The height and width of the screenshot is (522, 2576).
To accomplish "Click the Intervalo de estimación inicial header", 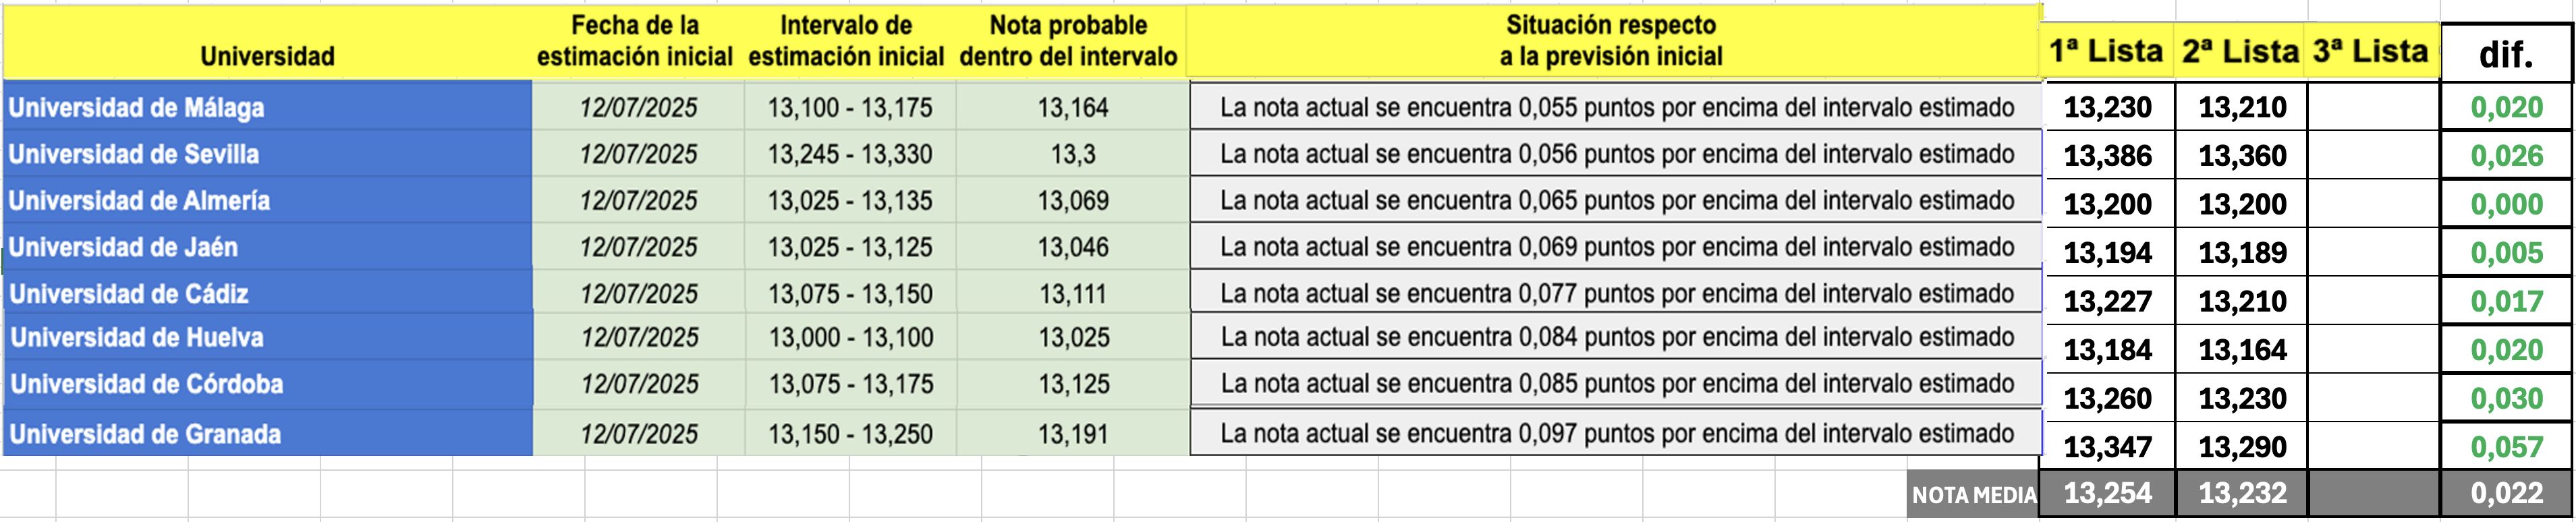I will pos(846,42).
